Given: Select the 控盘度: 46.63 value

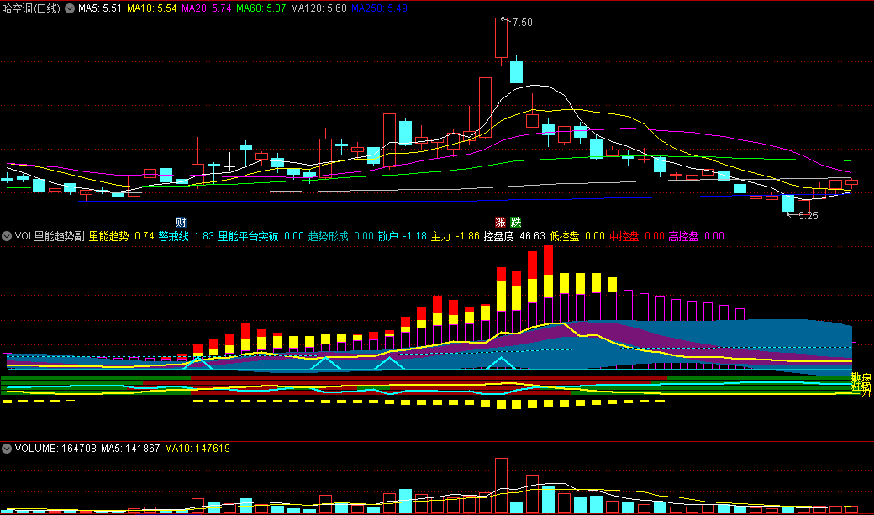Looking at the screenshot, I should pyautogui.click(x=514, y=236).
